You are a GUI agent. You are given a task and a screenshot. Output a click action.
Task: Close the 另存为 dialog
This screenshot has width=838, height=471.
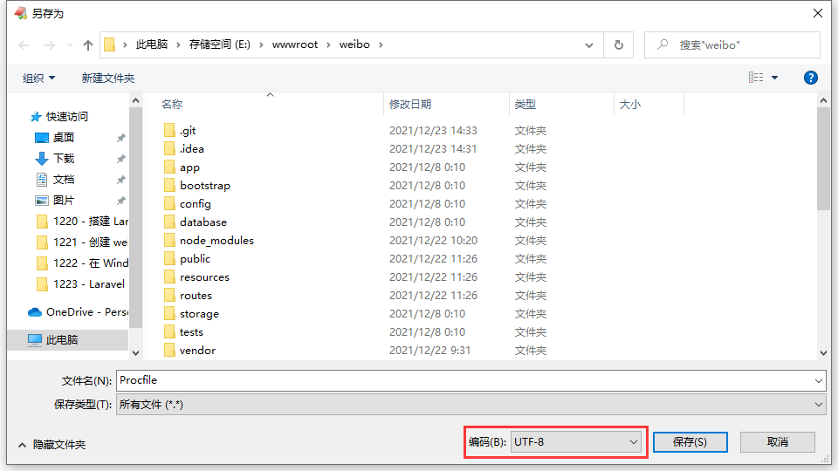tap(818, 13)
